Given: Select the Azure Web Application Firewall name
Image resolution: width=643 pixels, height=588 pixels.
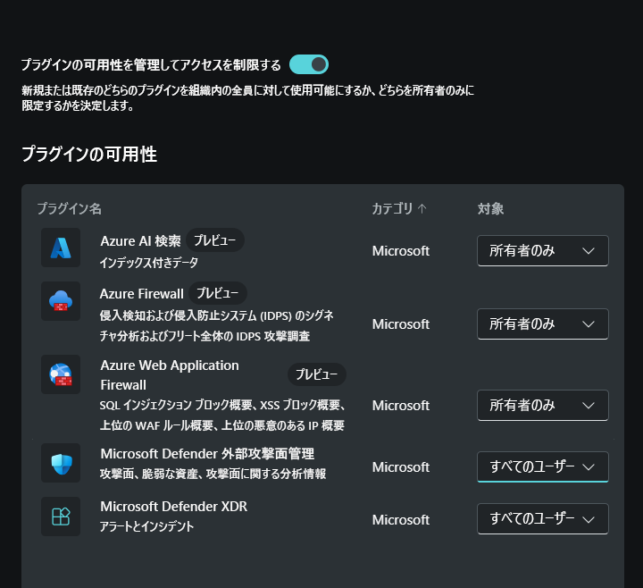Looking at the screenshot, I should [x=170, y=375].
